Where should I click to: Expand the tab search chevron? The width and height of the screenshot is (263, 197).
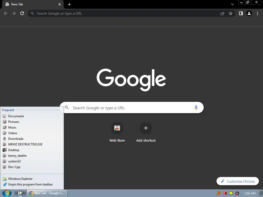232,4
